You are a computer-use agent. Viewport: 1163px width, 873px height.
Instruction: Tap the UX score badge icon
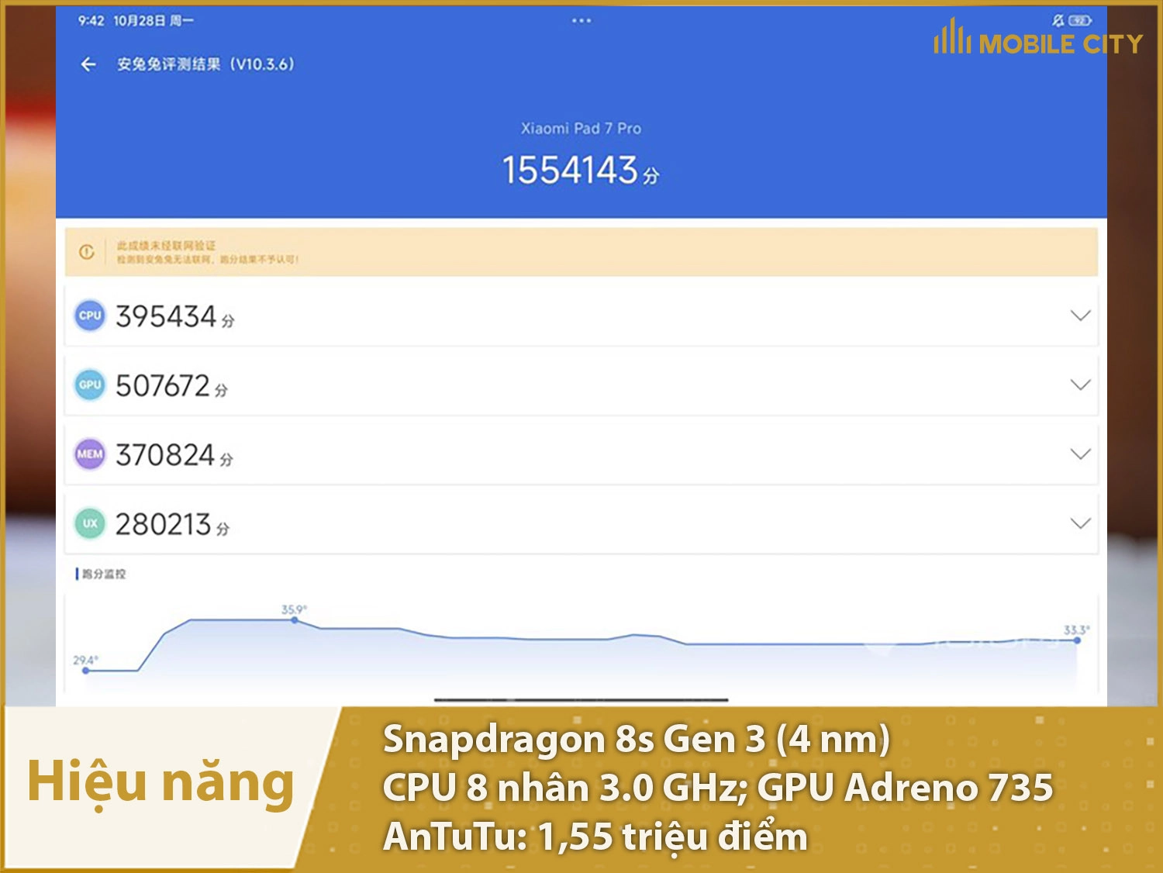(90, 523)
